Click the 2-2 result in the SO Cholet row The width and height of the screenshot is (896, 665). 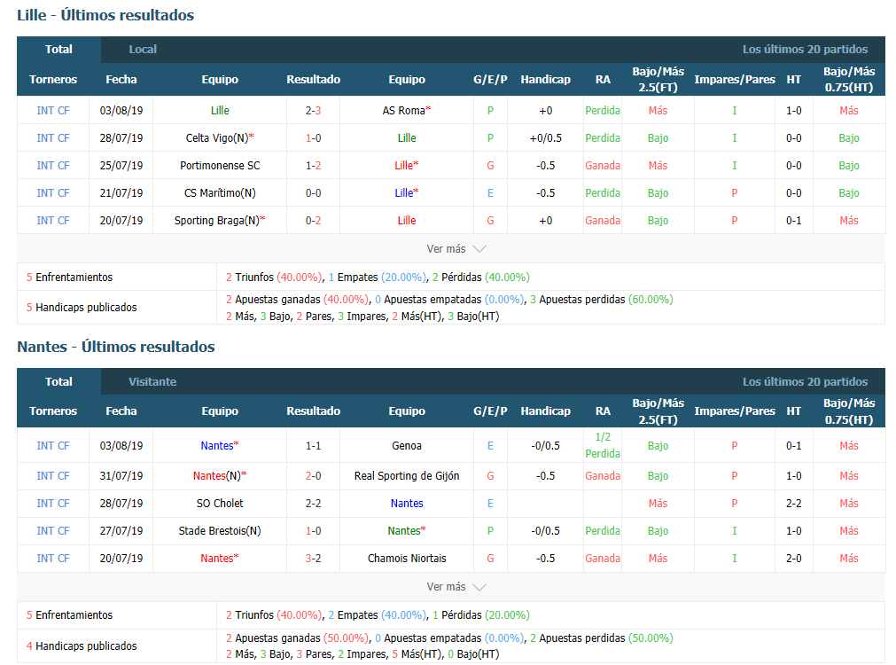point(313,503)
